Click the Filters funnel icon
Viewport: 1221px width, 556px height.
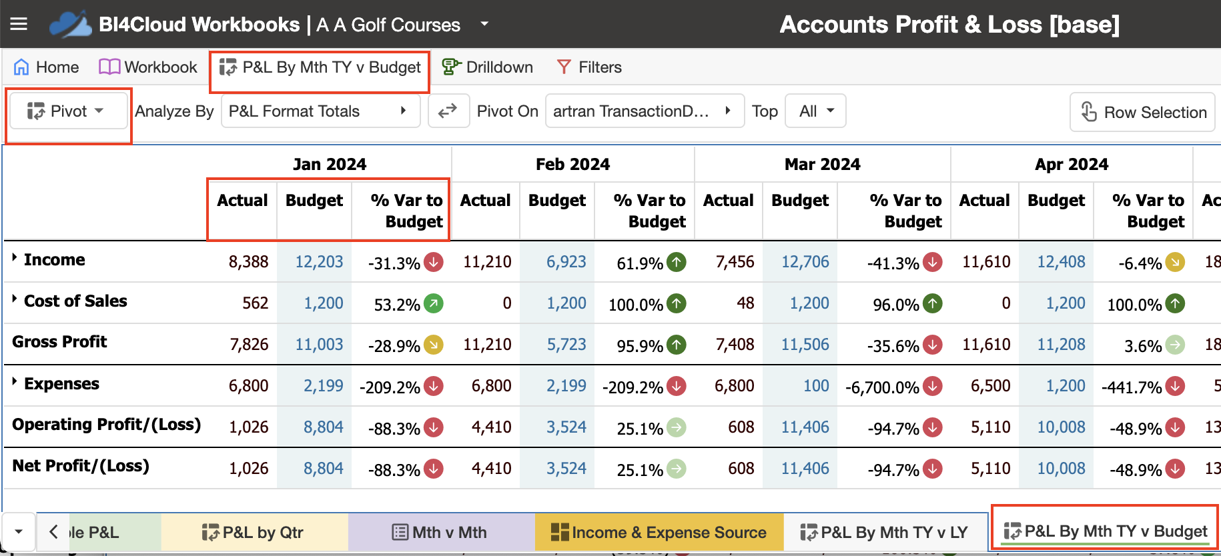tap(564, 67)
